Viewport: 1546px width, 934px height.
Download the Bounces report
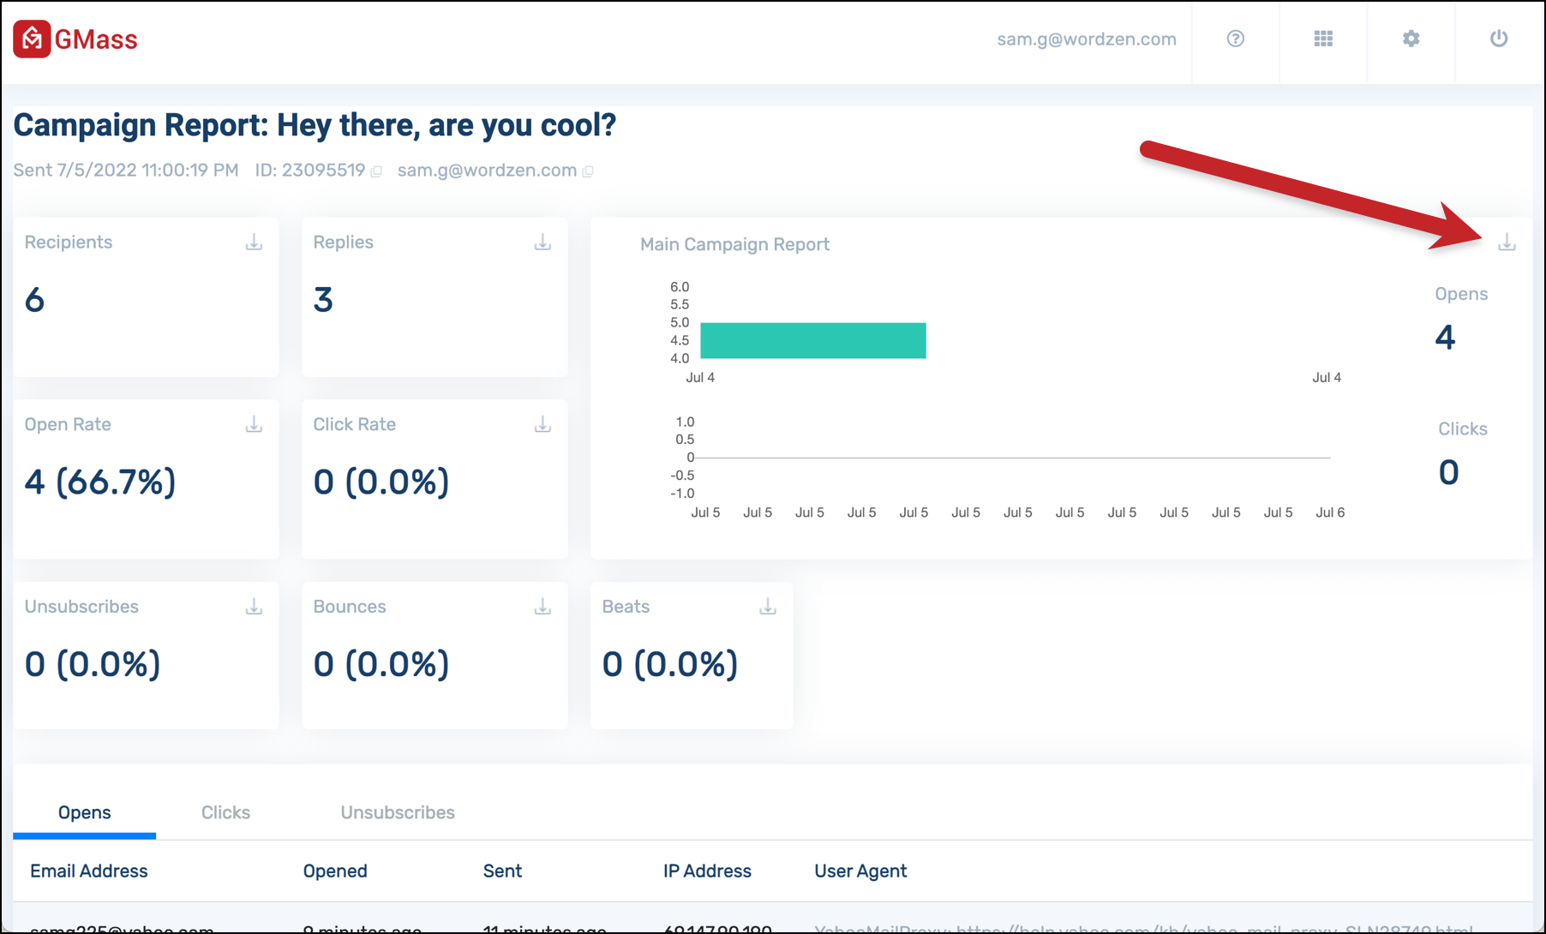click(x=542, y=608)
